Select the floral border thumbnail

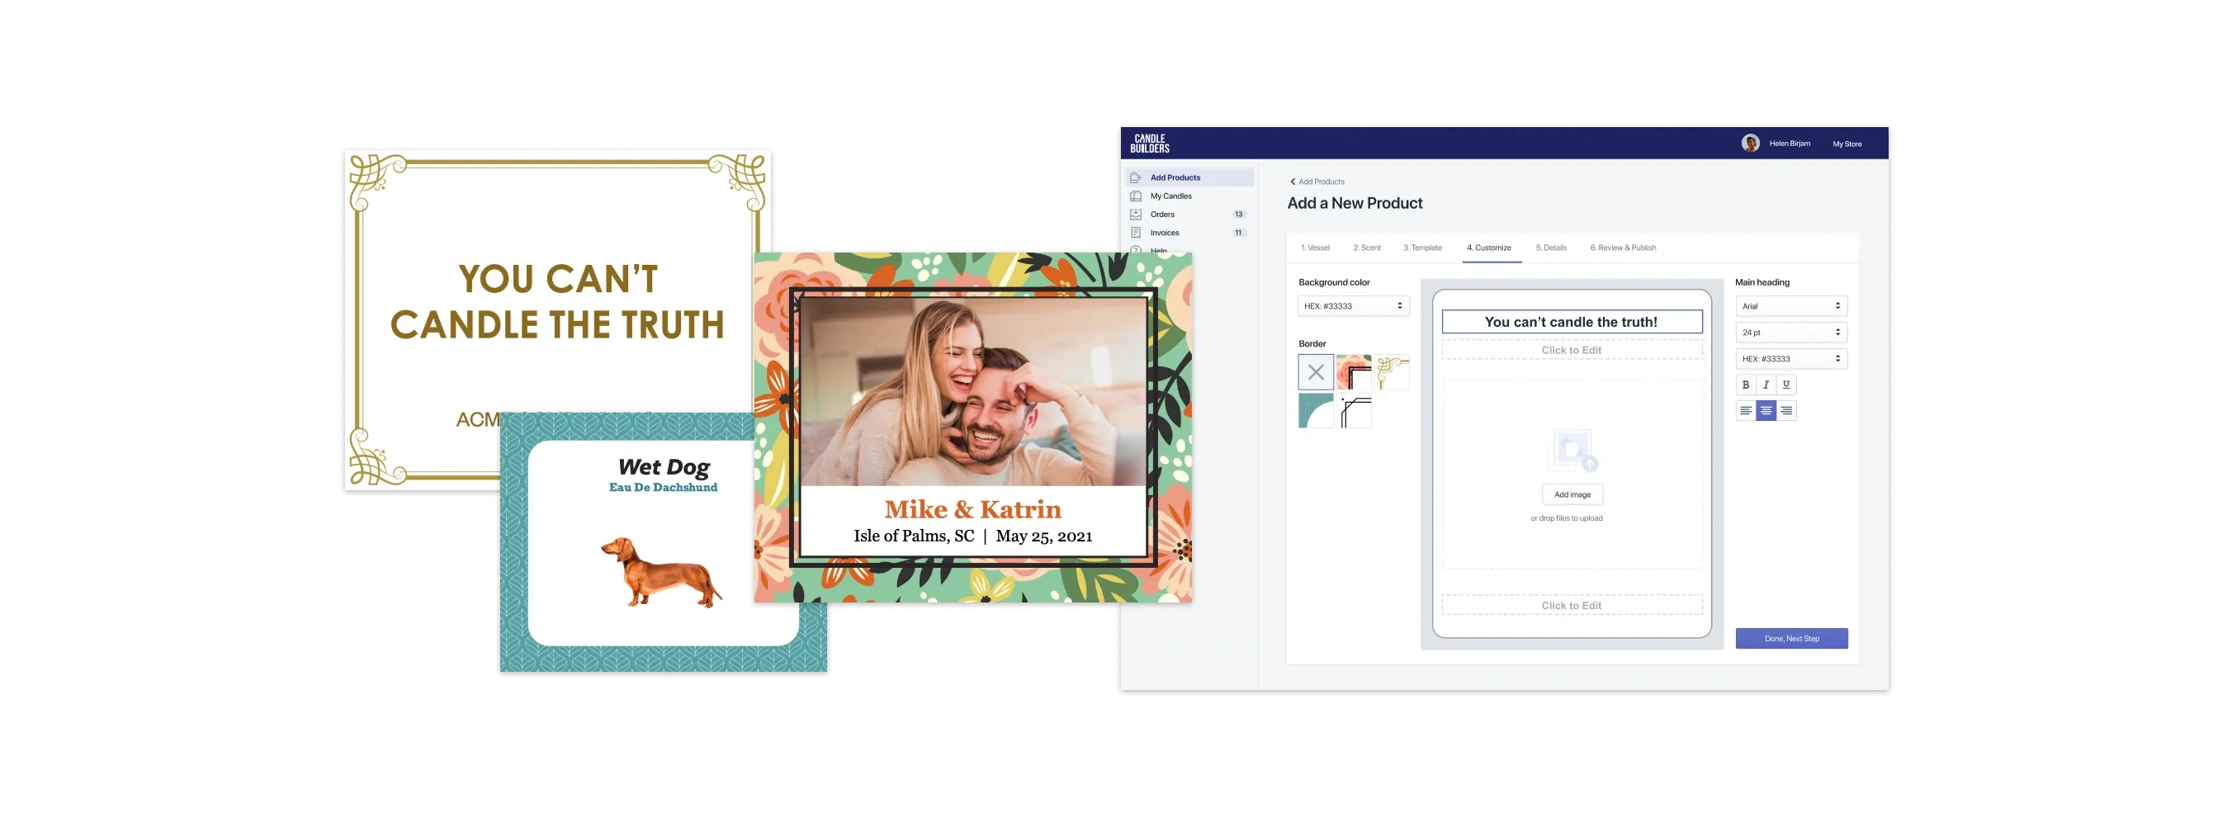tap(1354, 372)
